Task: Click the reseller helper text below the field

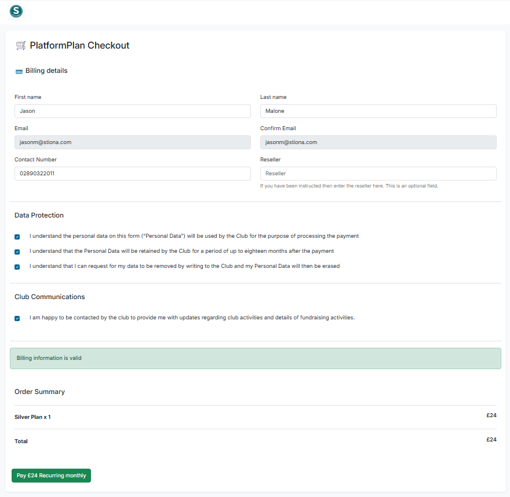Action: [349, 186]
